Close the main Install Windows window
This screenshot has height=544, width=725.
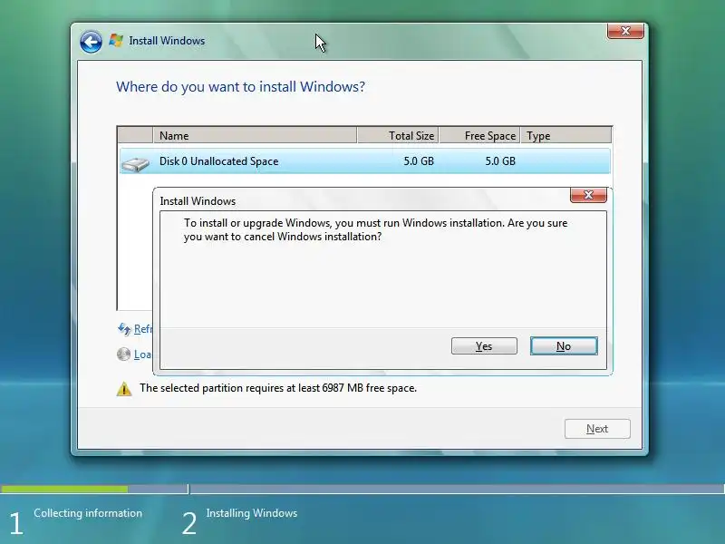[x=625, y=31]
